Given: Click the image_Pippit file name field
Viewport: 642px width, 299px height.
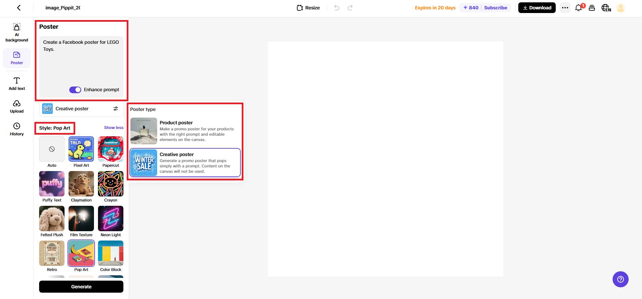Looking at the screenshot, I should pyautogui.click(x=63, y=8).
